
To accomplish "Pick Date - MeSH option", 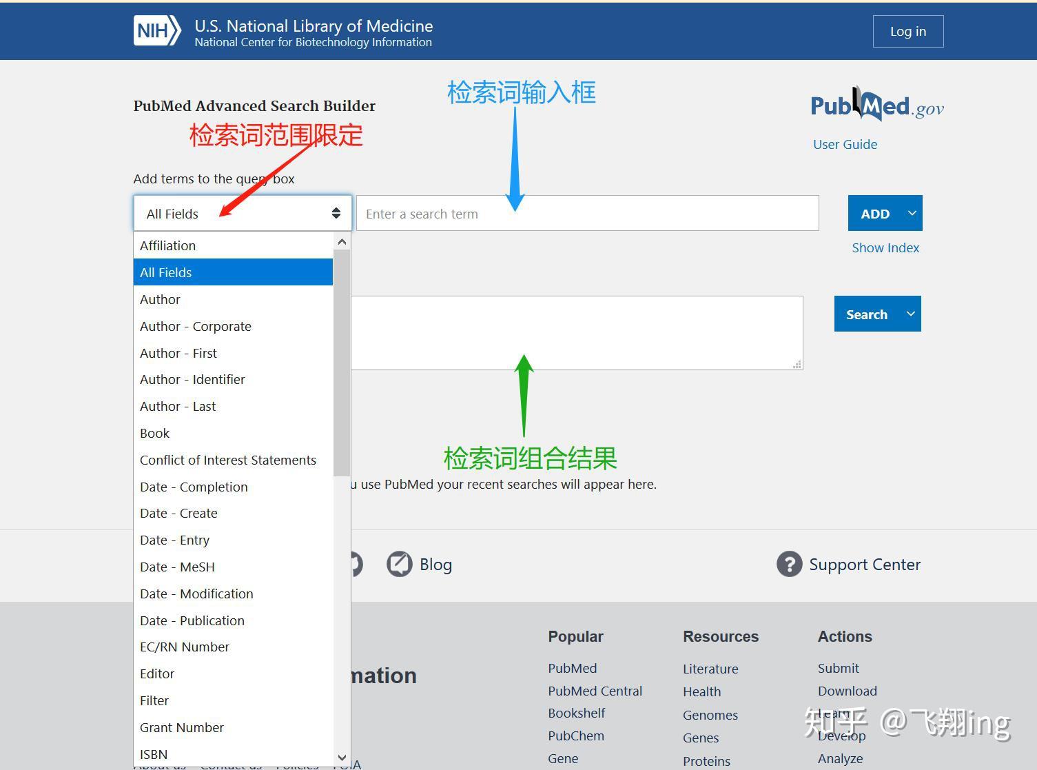I will click(233, 567).
